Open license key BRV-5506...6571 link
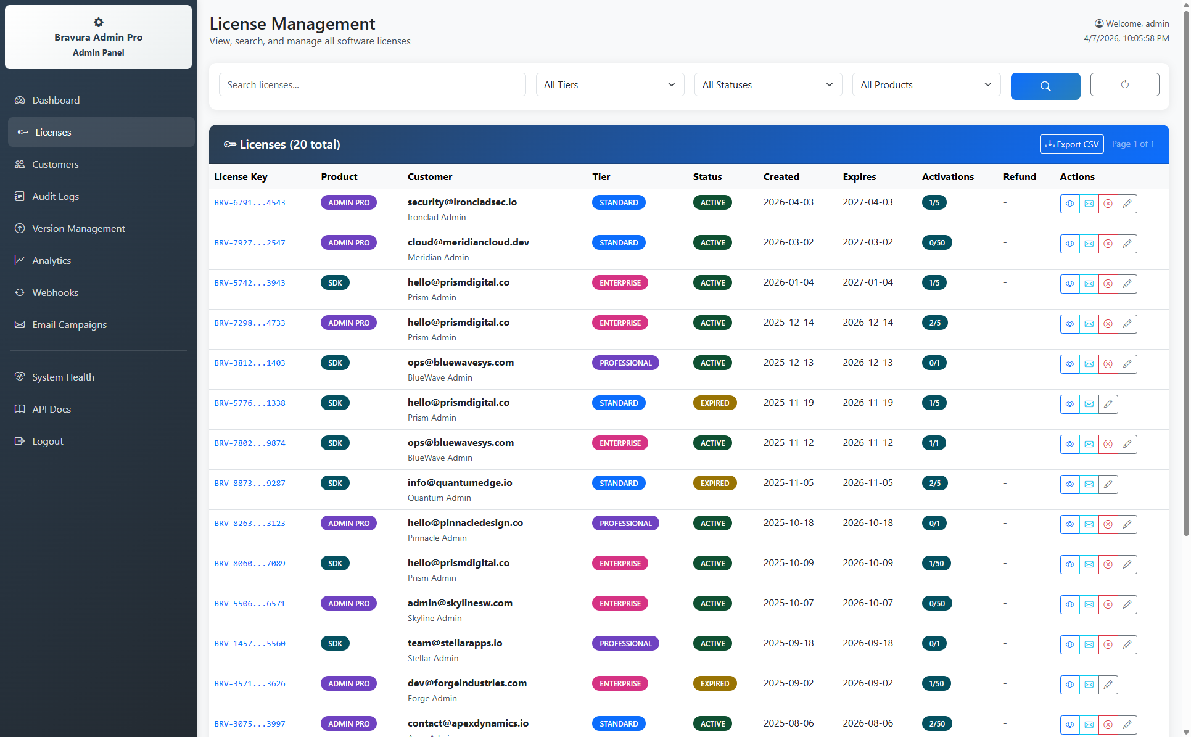 coord(249,603)
